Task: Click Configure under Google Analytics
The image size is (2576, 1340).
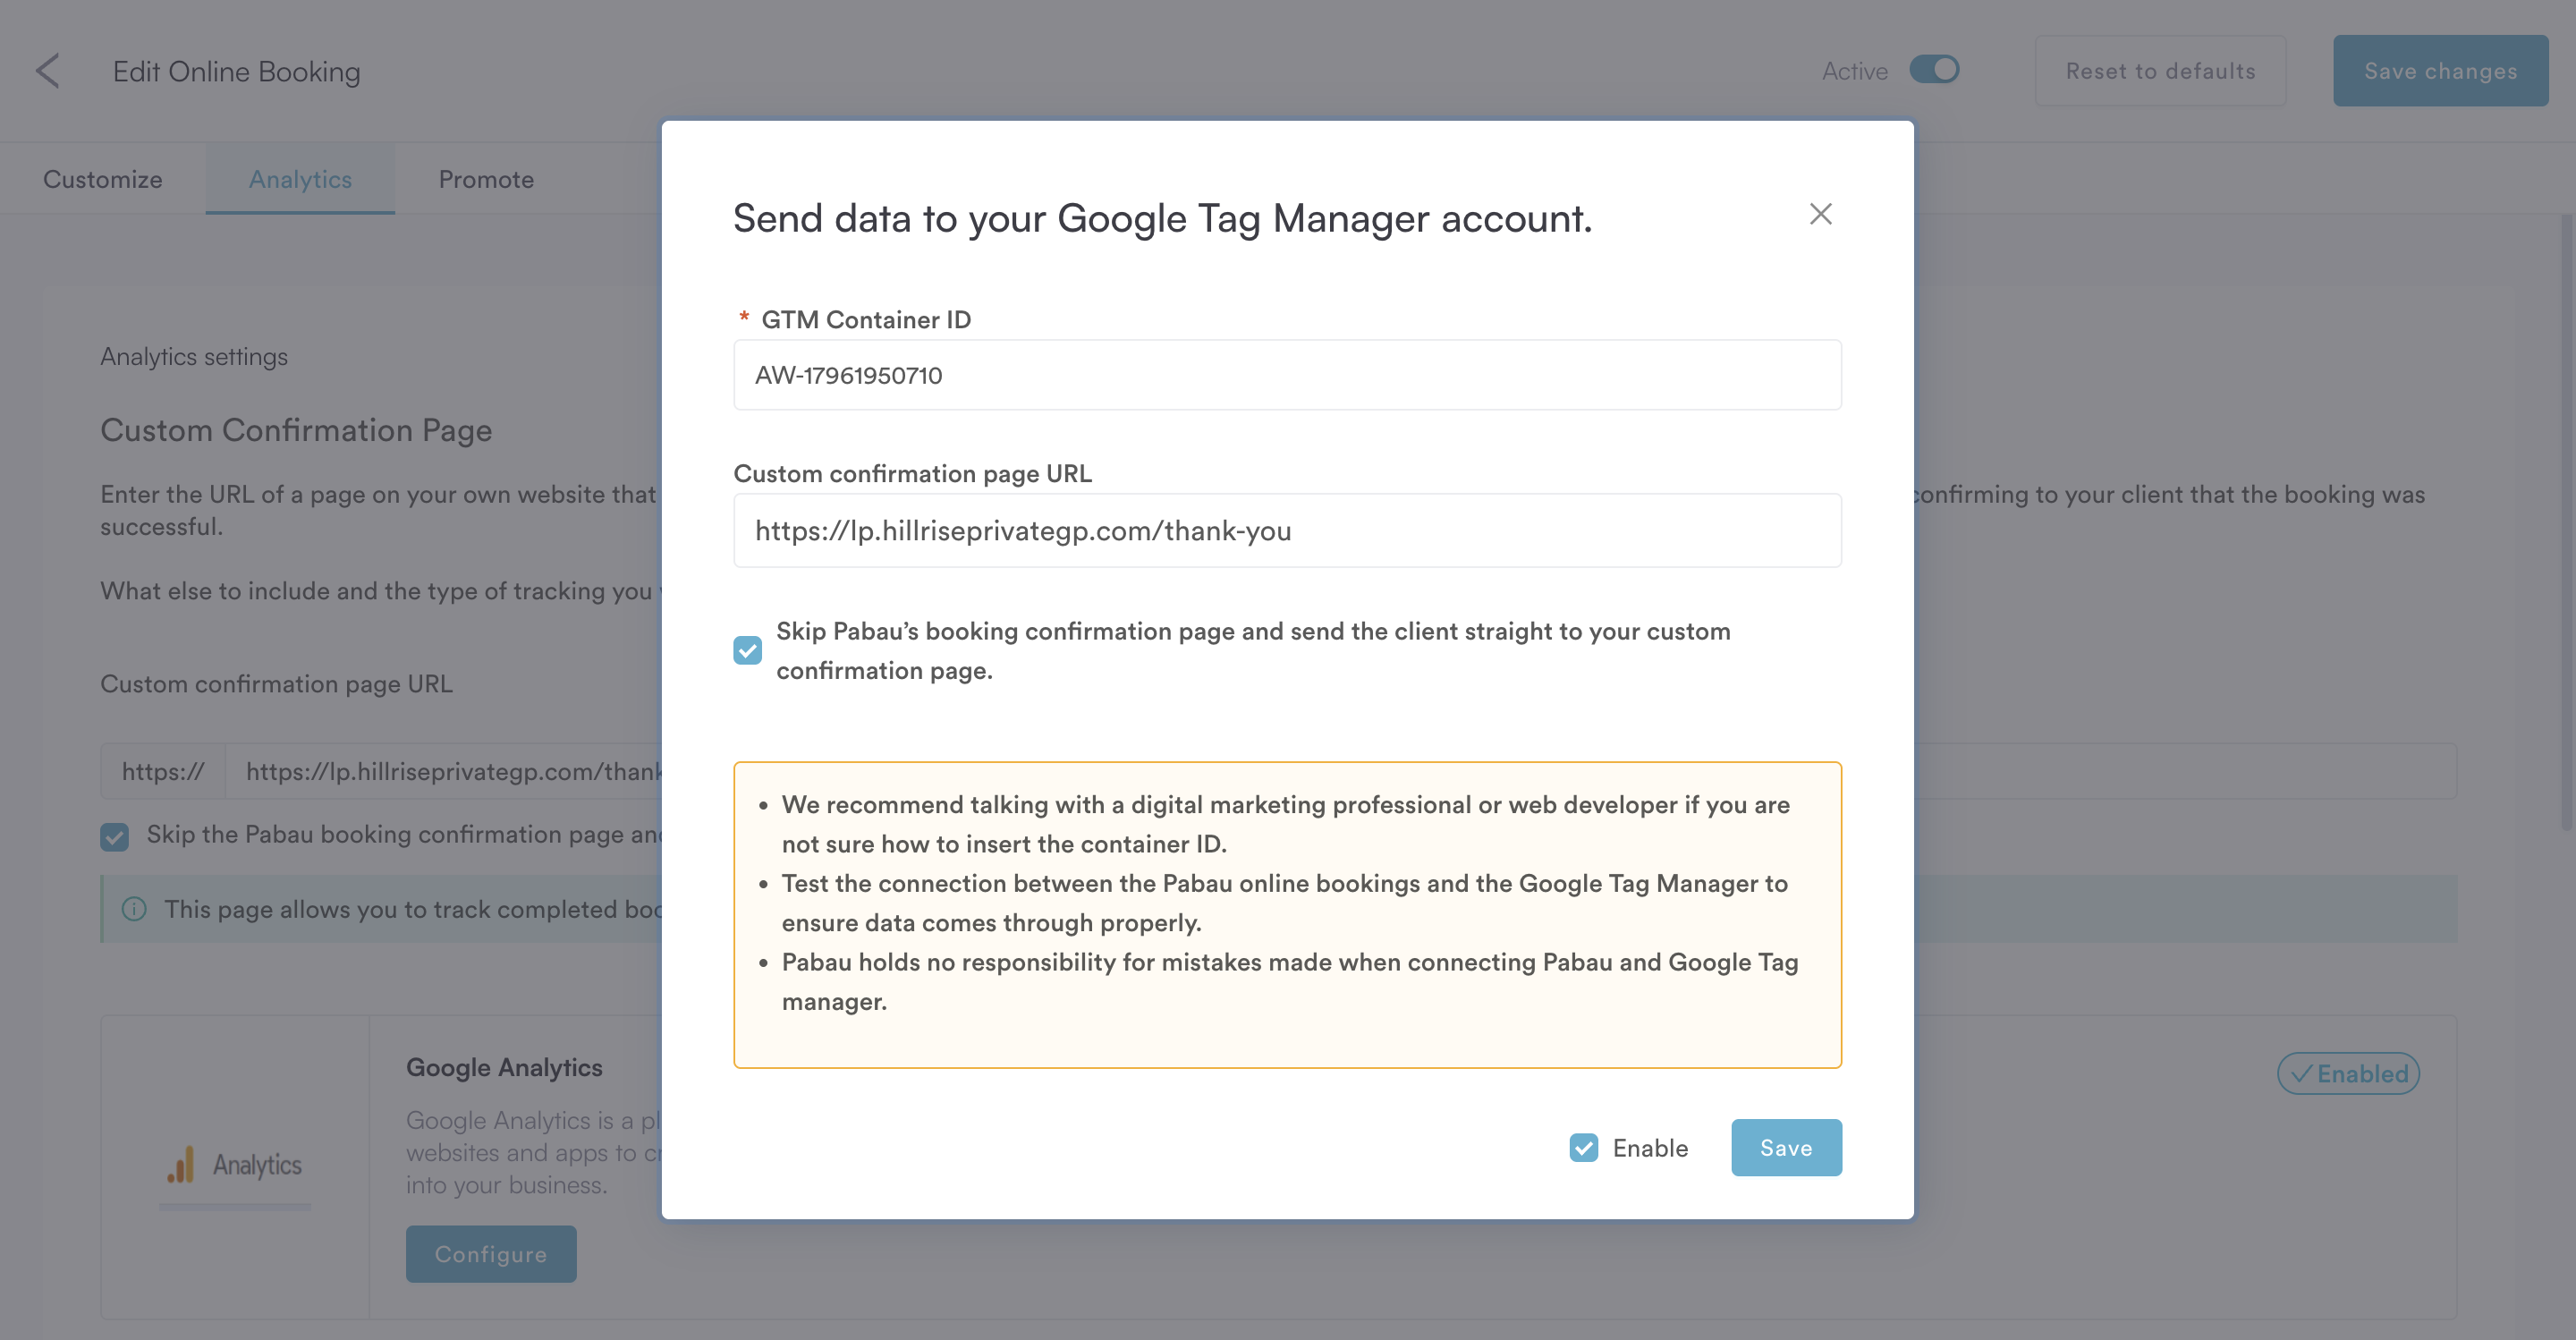Action: pyautogui.click(x=491, y=1254)
